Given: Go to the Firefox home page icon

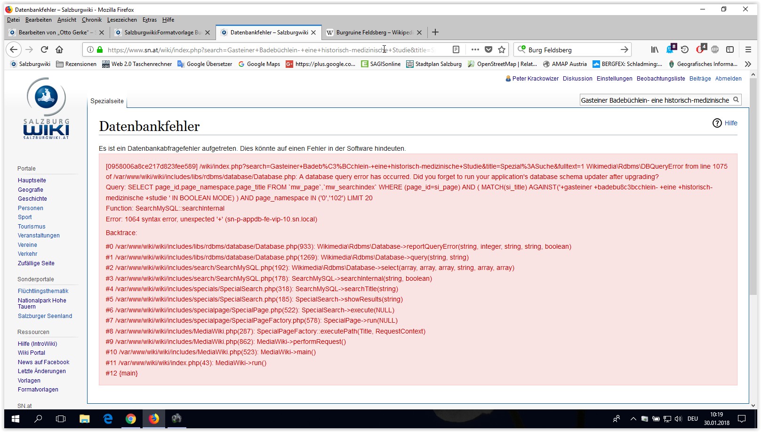Looking at the screenshot, I should (59, 49).
